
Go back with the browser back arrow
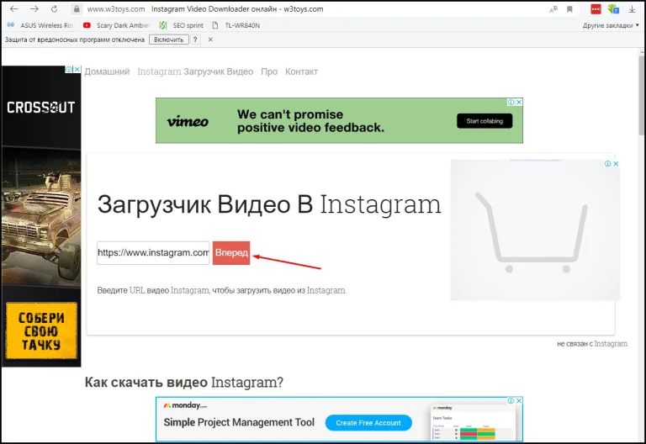click(14, 9)
